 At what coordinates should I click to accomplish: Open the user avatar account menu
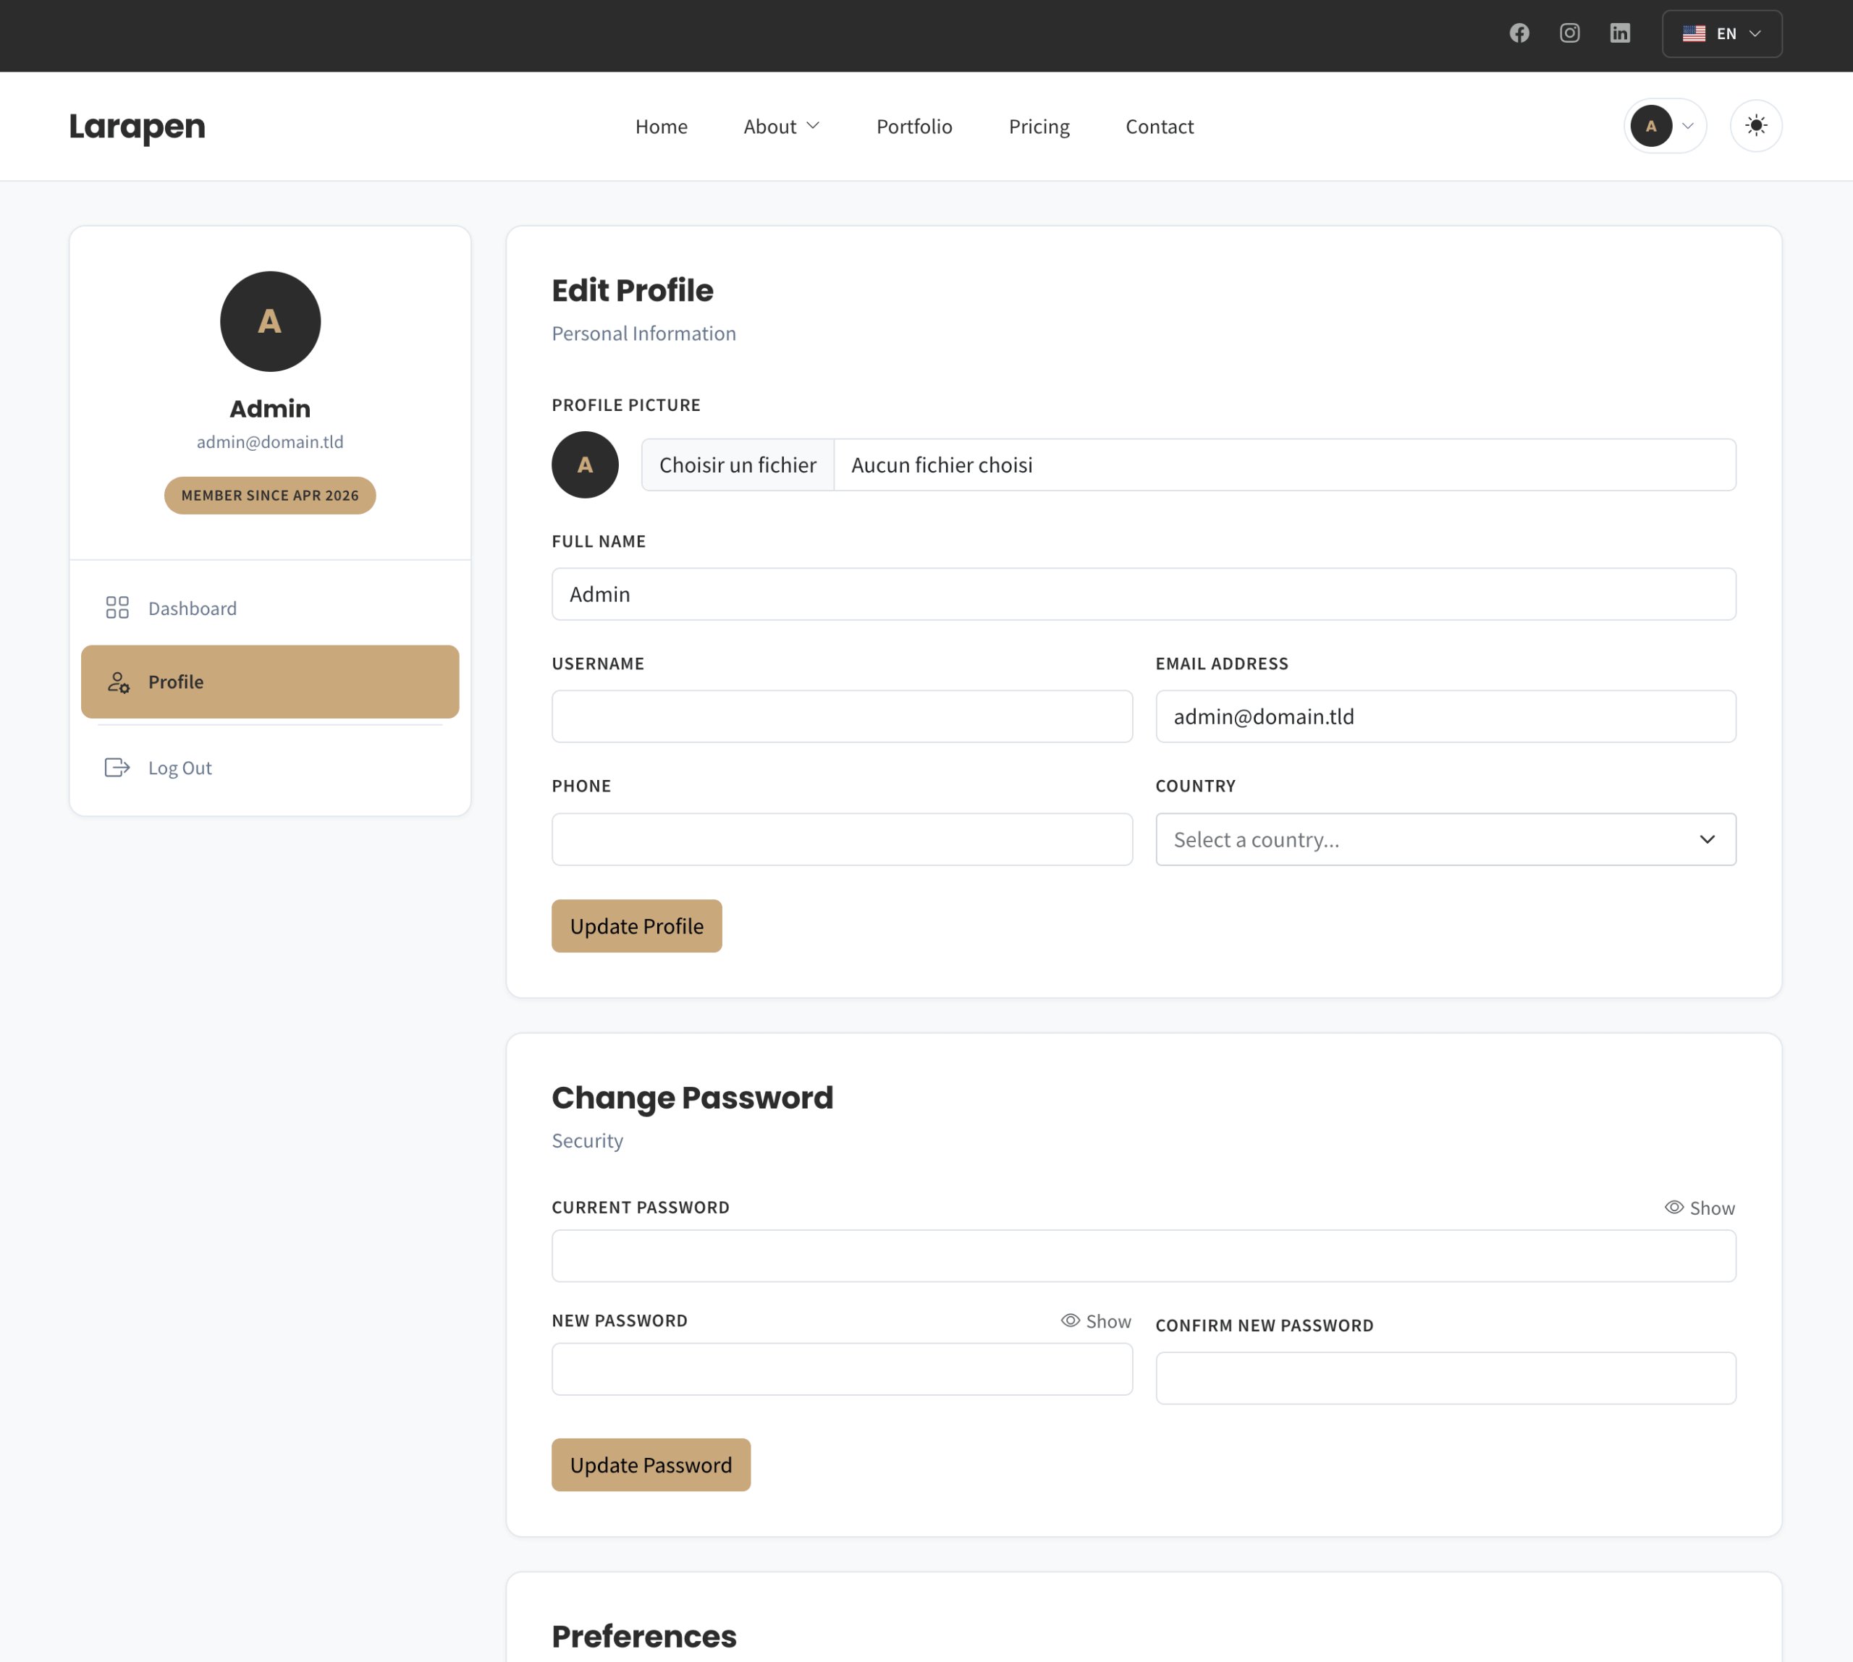(1664, 126)
